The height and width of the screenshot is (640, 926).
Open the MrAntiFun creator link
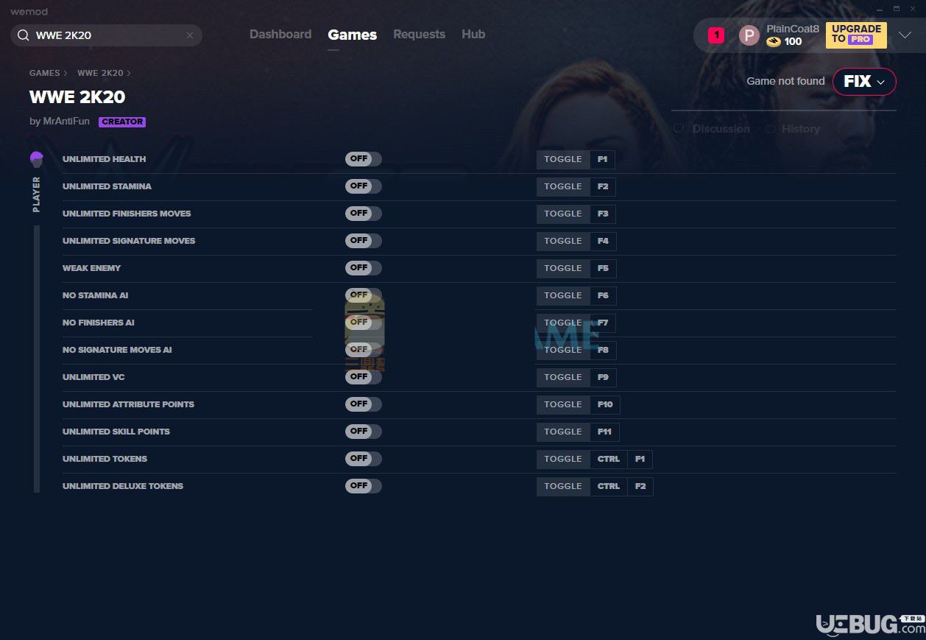click(65, 122)
